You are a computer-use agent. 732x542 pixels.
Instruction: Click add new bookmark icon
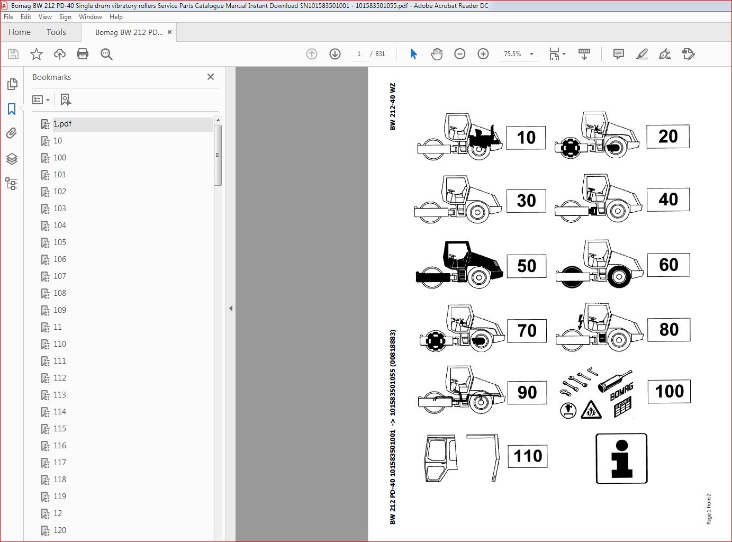(66, 100)
